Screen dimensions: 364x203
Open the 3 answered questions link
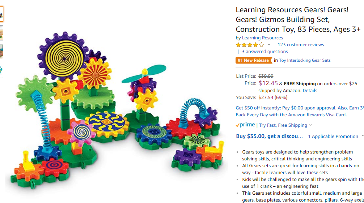pos(264,51)
